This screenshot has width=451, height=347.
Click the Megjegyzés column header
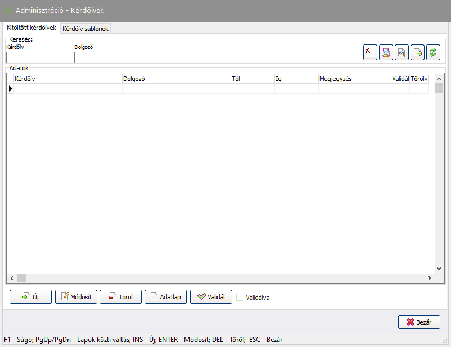[x=354, y=79]
